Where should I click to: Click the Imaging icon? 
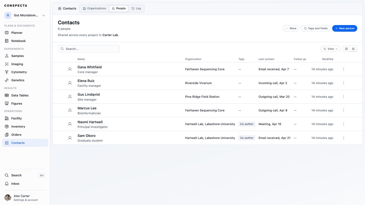point(7,64)
